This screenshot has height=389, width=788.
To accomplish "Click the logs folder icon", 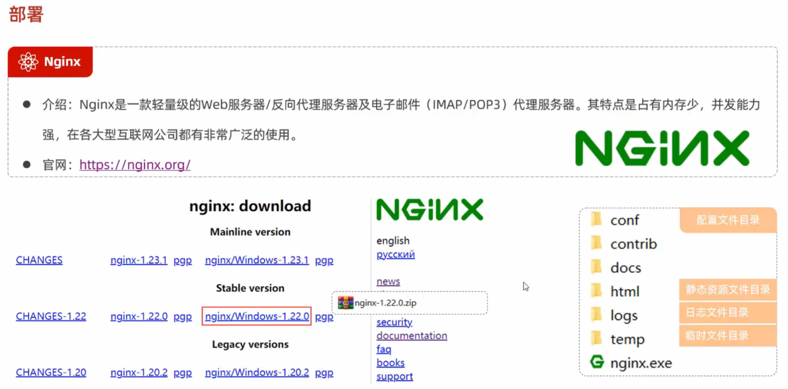I will tap(596, 314).
